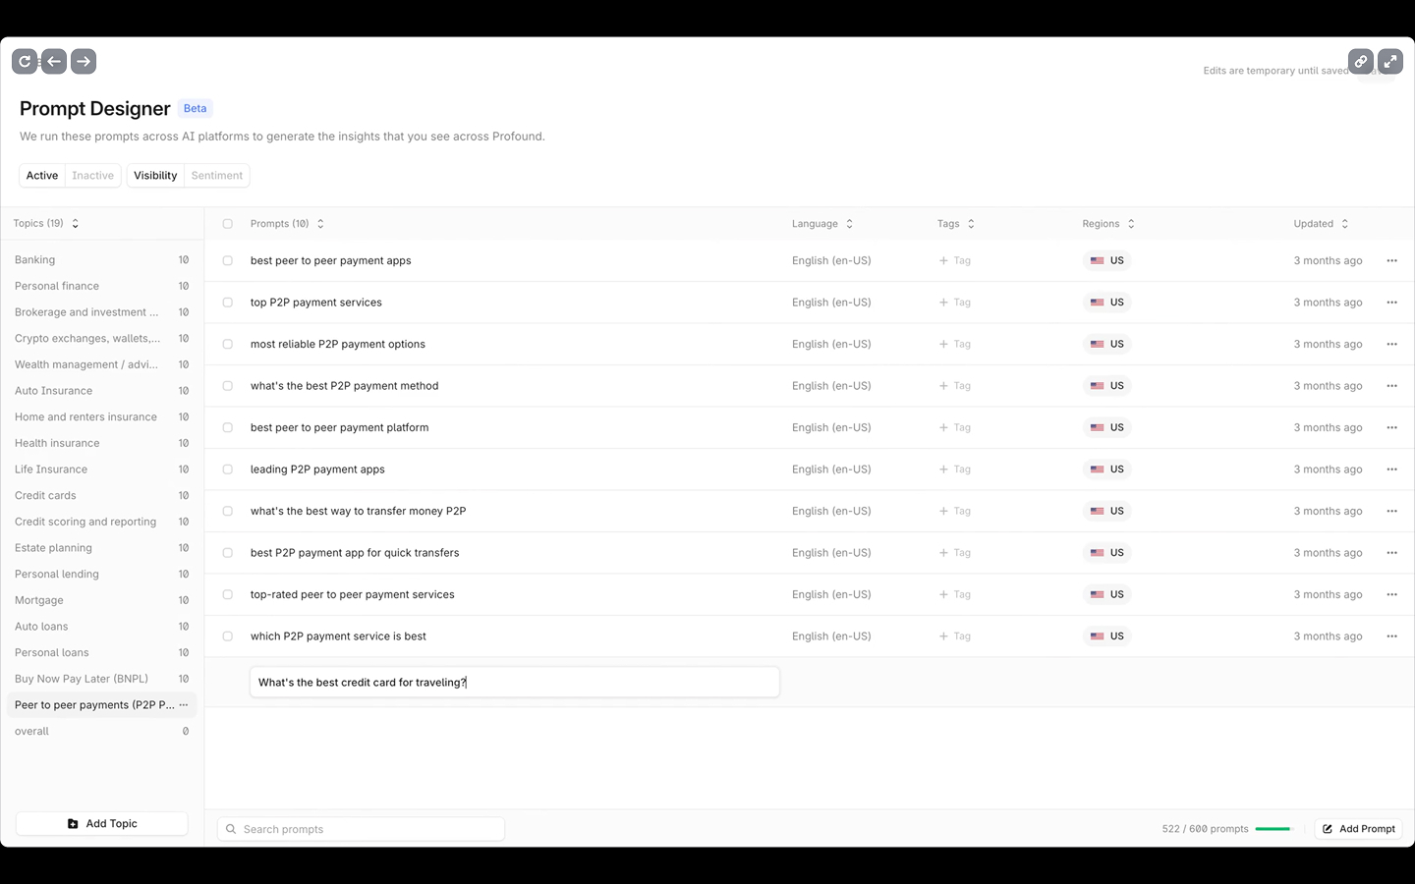
Task: Toggle the select-all prompts checkbox
Action: [x=228, y=224]
